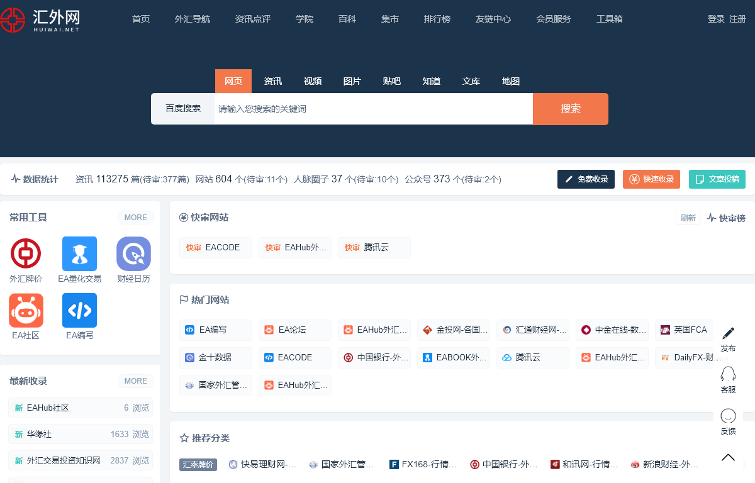Open 外汇交易投资知识网 listing

[81, 460]
